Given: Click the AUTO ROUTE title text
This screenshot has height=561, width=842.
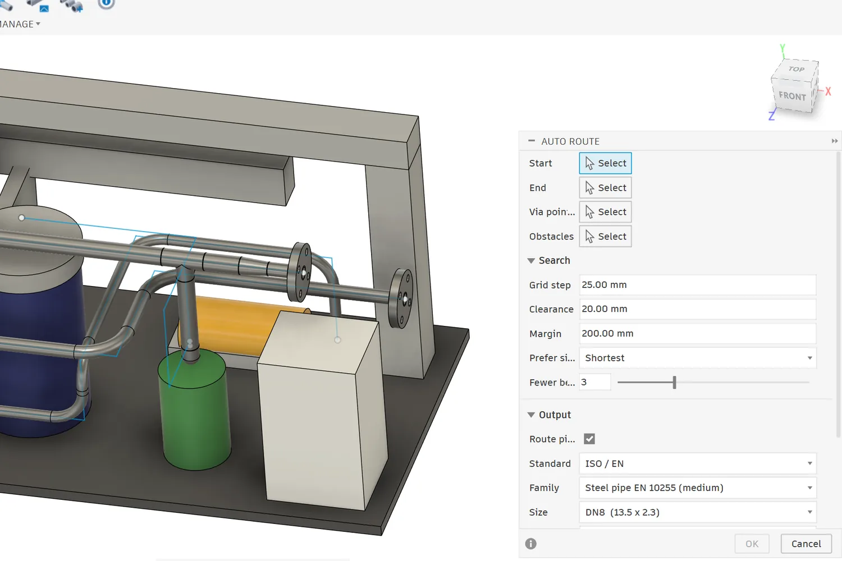Looking at the screenshot, I should (x=570, y=141).
